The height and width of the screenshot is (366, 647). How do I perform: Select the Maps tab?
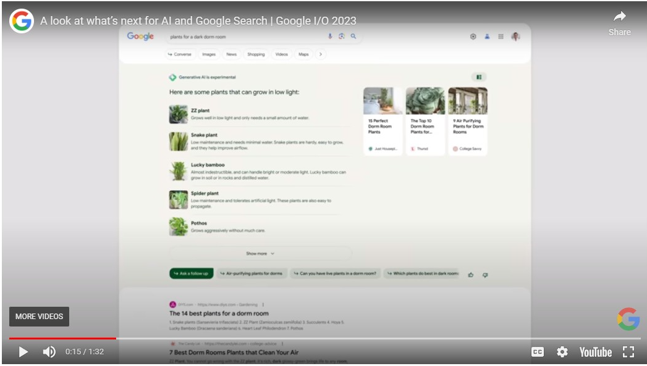[303, 54]
